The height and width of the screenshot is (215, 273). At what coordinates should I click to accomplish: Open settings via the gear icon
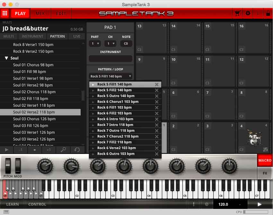pos(248,13)
